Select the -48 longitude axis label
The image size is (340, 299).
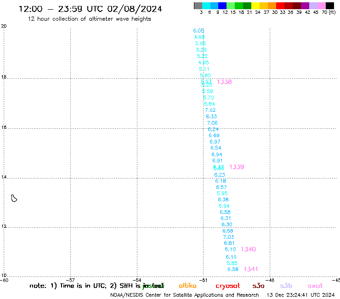[x=271, y=280]
